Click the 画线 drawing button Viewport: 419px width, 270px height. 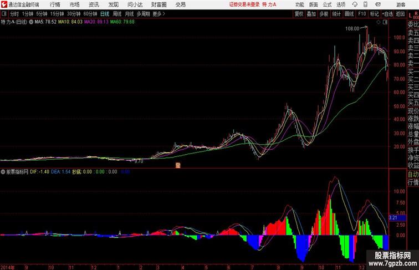pos(349,14)
